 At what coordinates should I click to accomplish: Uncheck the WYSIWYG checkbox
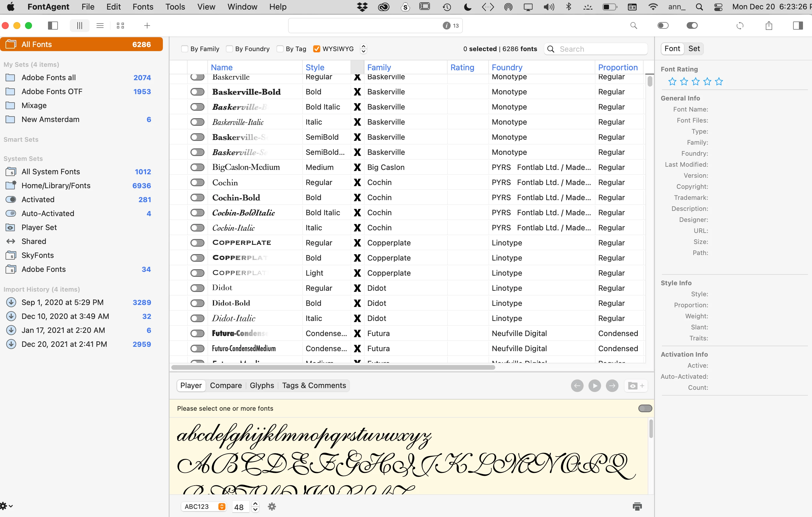click(x=316, y=49)
